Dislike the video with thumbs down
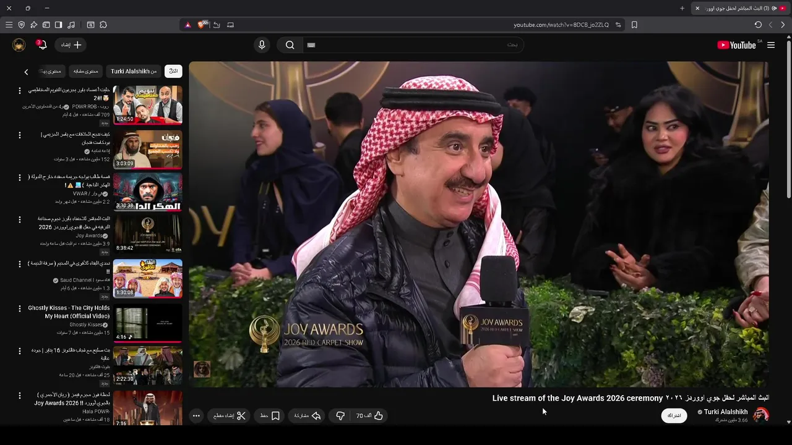The image size is (792, 445). (340, 416)
